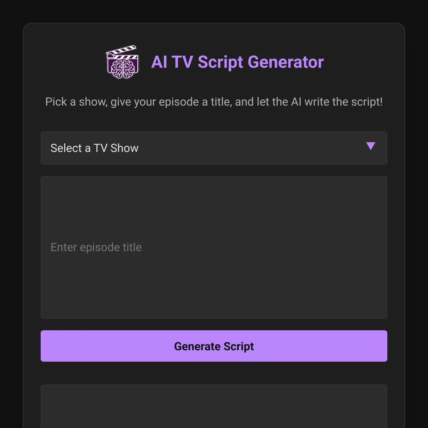The width and height of the screenshot is (428, 428).
Task: Click the 'Enter episode title' placeholder text
Action: tap(96, 247)
